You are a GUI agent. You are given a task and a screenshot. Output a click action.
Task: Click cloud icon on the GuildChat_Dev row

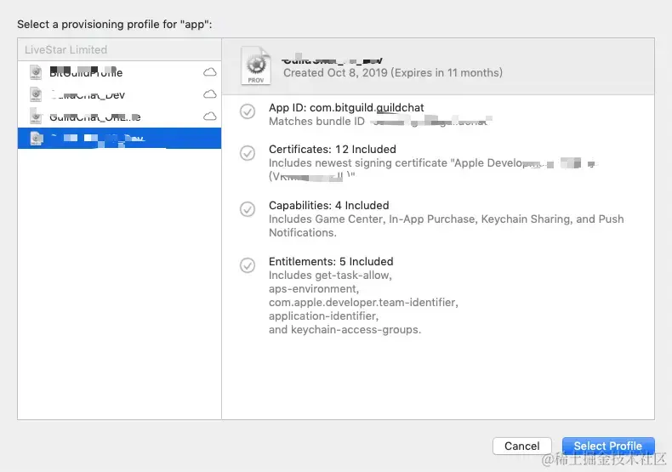(209, 94)
